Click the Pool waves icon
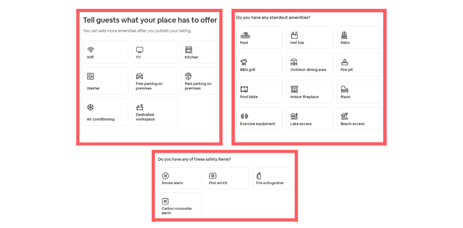 (245, 35)
